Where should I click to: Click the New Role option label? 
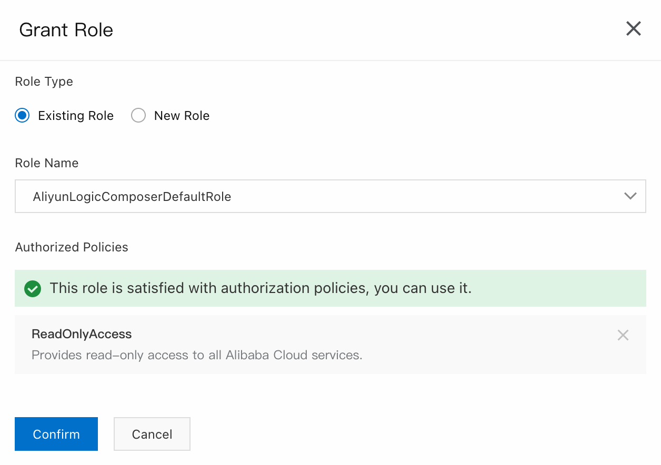click(x=182, y=116)
